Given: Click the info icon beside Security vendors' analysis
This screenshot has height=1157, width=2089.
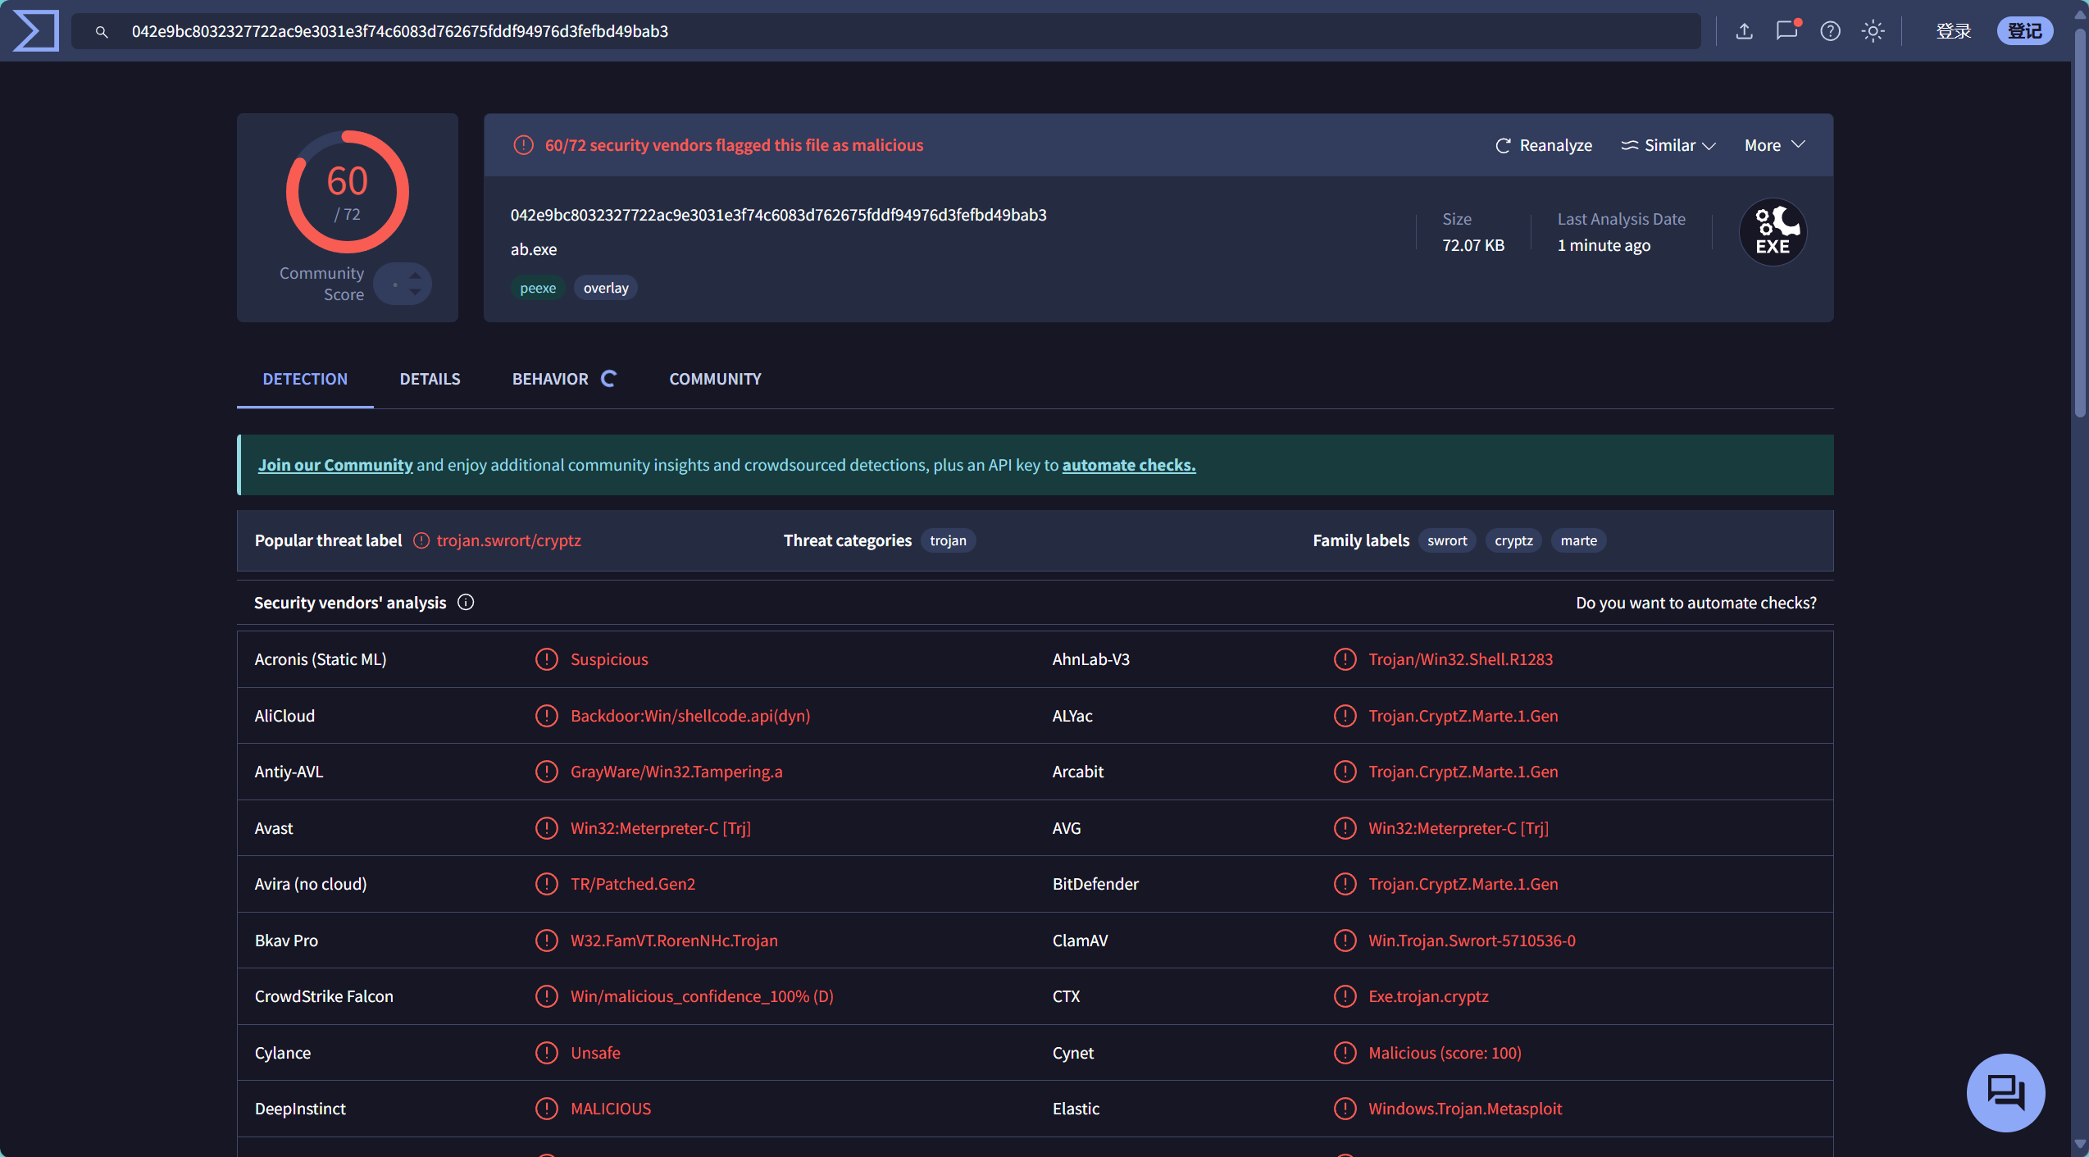Looking at the screenshot, I should [x=466, y=603].
